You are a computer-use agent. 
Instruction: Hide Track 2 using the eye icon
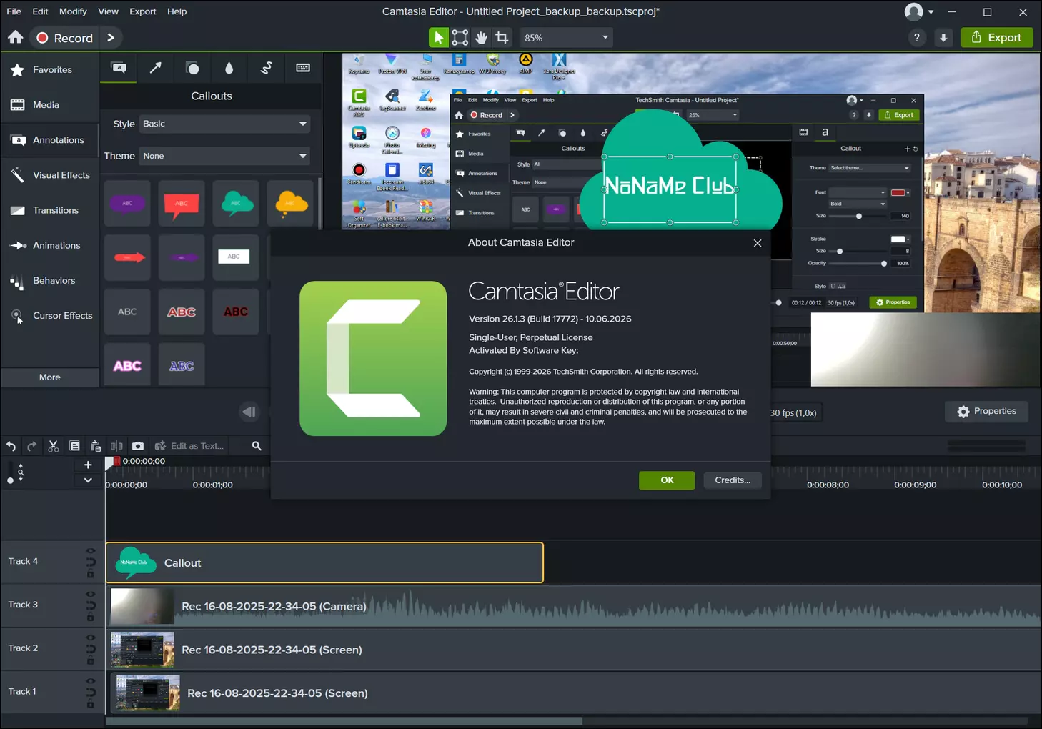tap(91, 638)
